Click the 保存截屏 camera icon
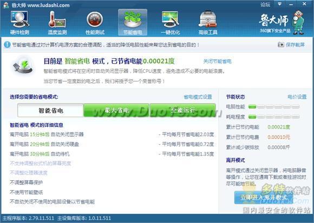 (281, 44)
